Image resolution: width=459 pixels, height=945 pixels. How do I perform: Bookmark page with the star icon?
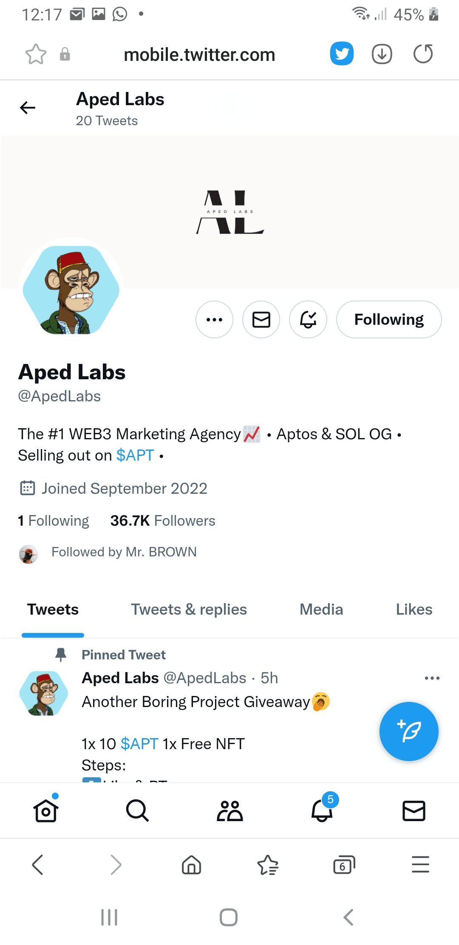pyautogui.click(x=36, y=54)
